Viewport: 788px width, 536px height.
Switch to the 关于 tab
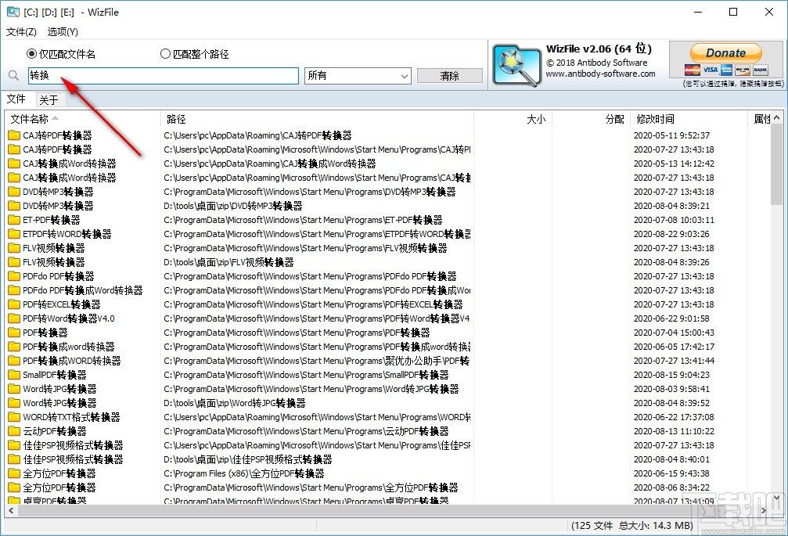[49, 100]
